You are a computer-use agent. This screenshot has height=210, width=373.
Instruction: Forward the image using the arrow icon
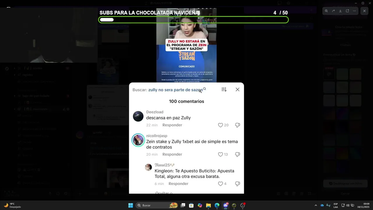pyautogui.click(x=333, y=11)
